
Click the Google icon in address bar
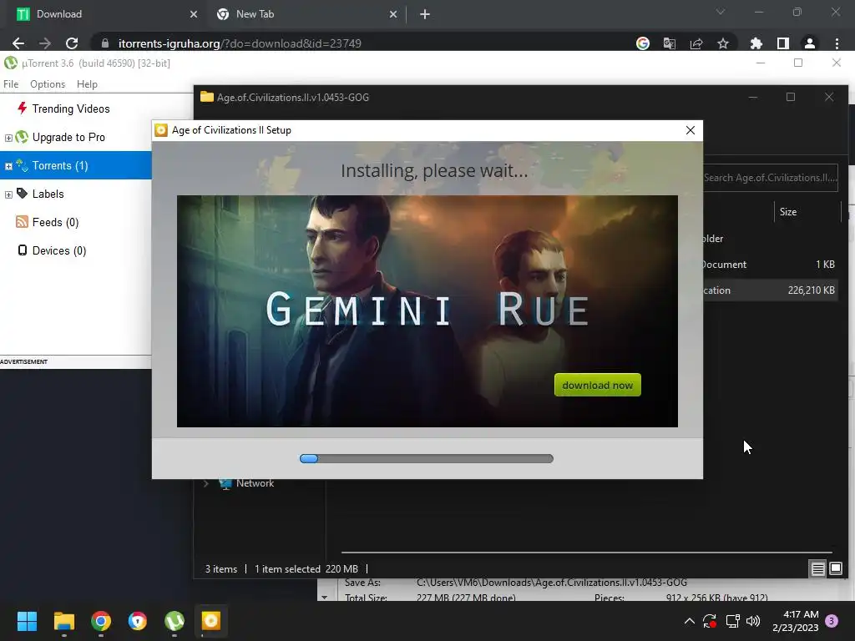pyautogui.click(x=642, y=43)
